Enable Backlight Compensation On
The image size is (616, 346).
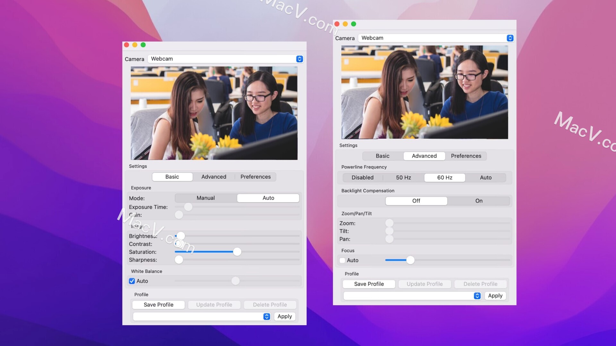tap(478, 201)
